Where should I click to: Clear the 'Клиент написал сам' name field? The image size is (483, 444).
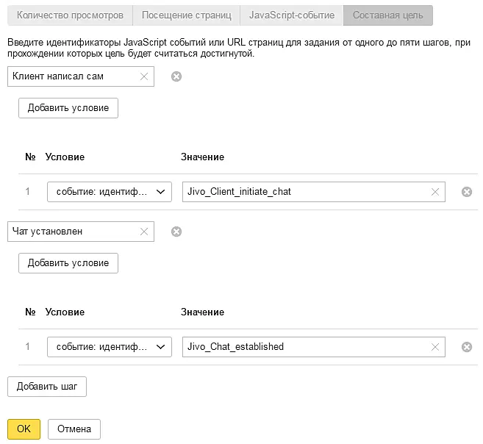click(x=144, y=76)
